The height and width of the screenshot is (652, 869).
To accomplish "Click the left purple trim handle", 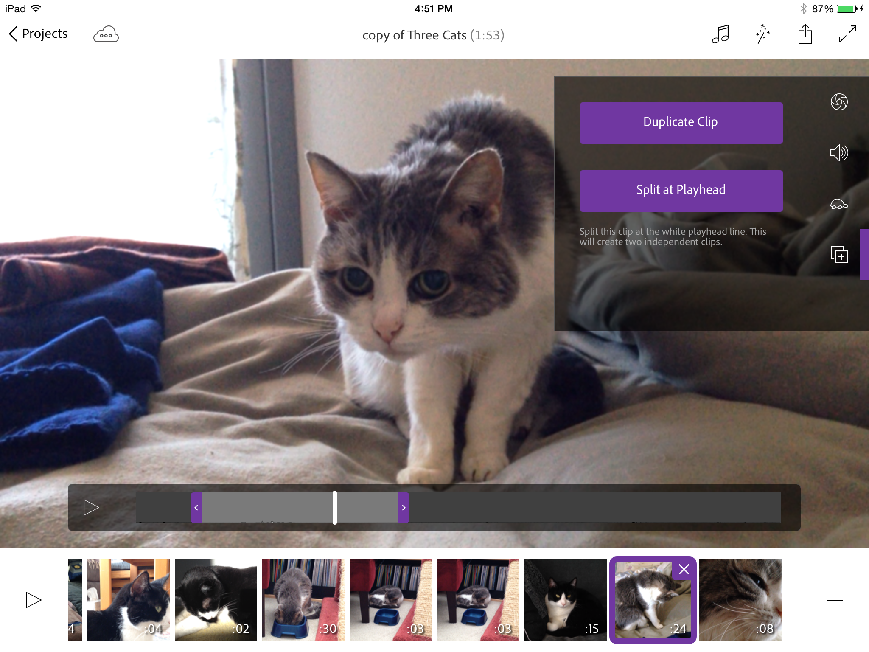I will [x=196, y=507].
